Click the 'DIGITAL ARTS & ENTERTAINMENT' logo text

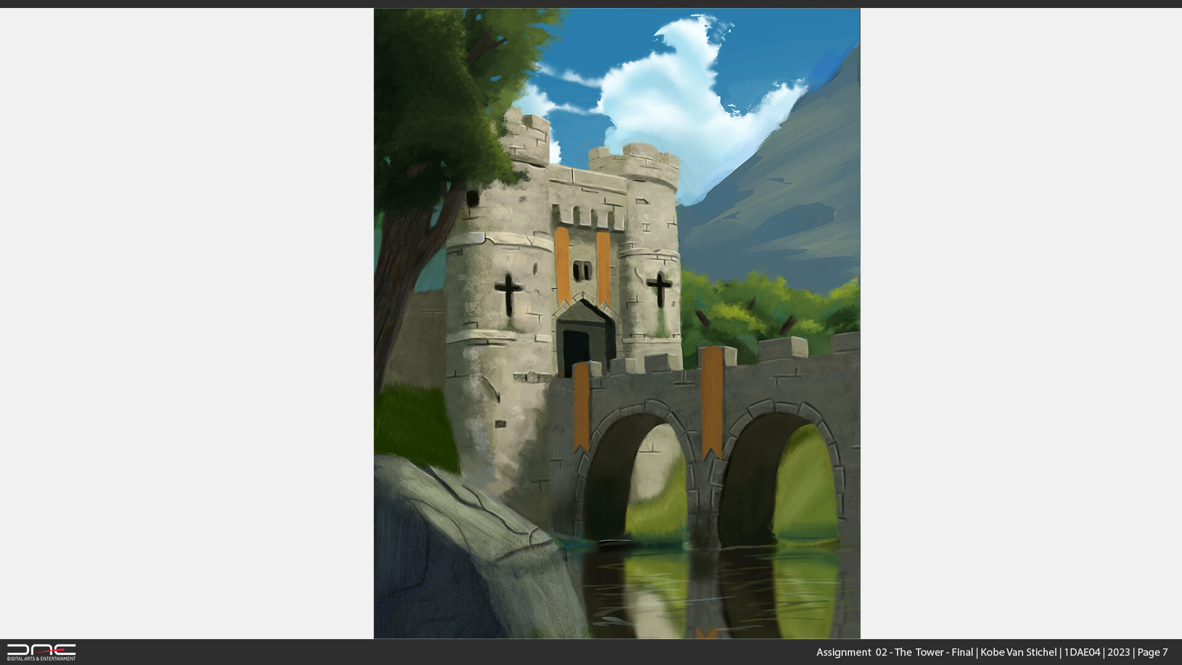(41, 658)
